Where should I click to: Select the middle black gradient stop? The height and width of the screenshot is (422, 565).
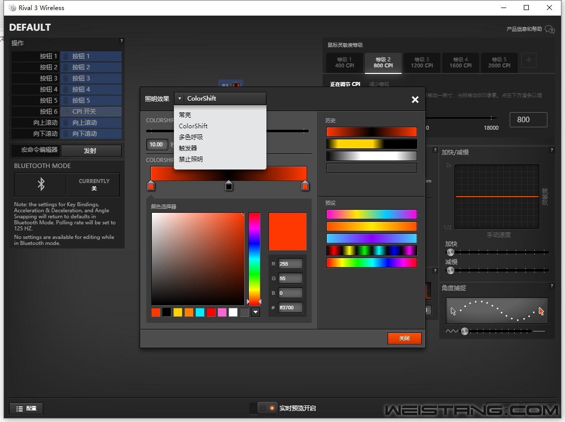coord(229,186)
